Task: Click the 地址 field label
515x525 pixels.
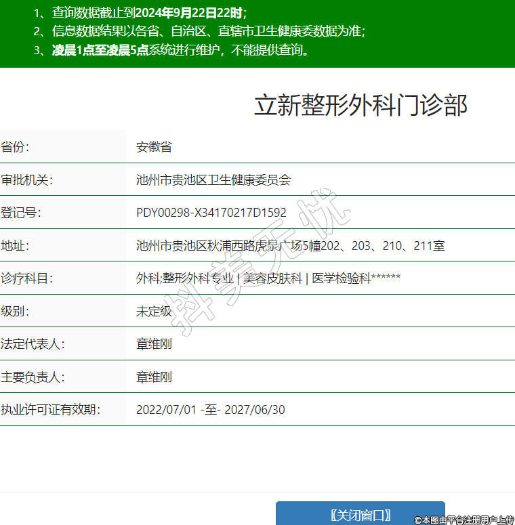Action: pos(15,245)
